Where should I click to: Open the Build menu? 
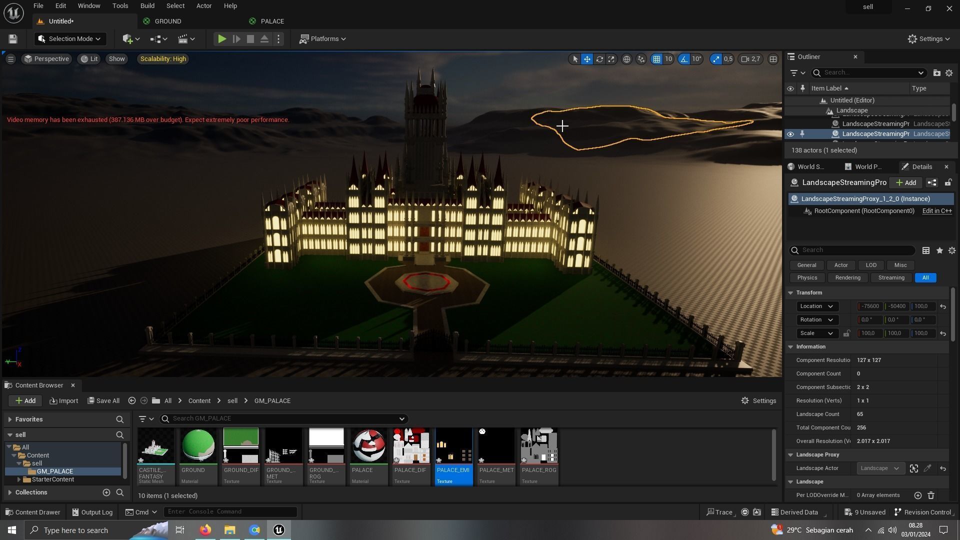(147, 6)
